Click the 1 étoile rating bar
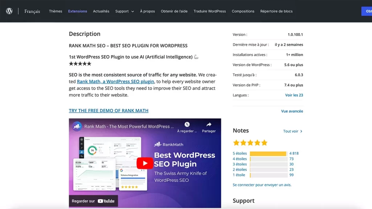This screenshot has height=209, width=372. pos(268,175)
